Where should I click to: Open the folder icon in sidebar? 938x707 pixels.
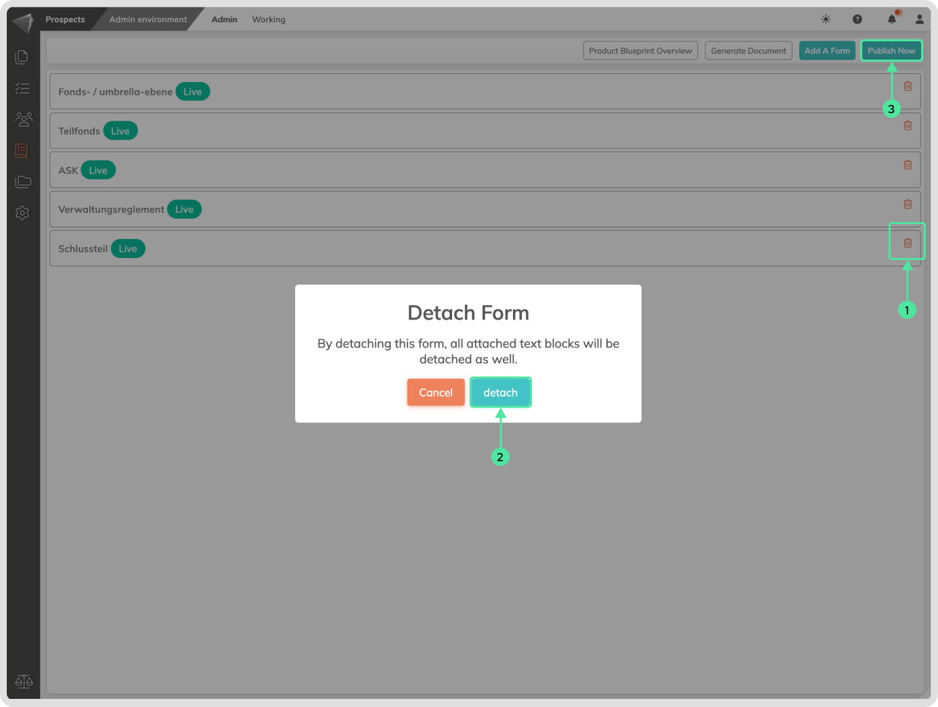click(23, 181)
